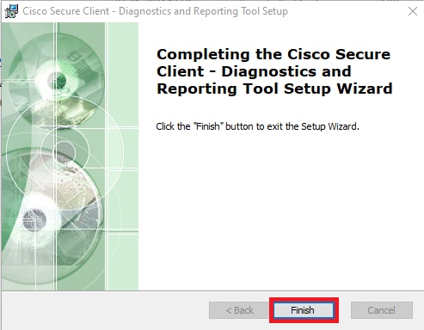This screenshot has width=424, height=330.
Task: Click the light green strip beside the banner
Action: point(123,156)
